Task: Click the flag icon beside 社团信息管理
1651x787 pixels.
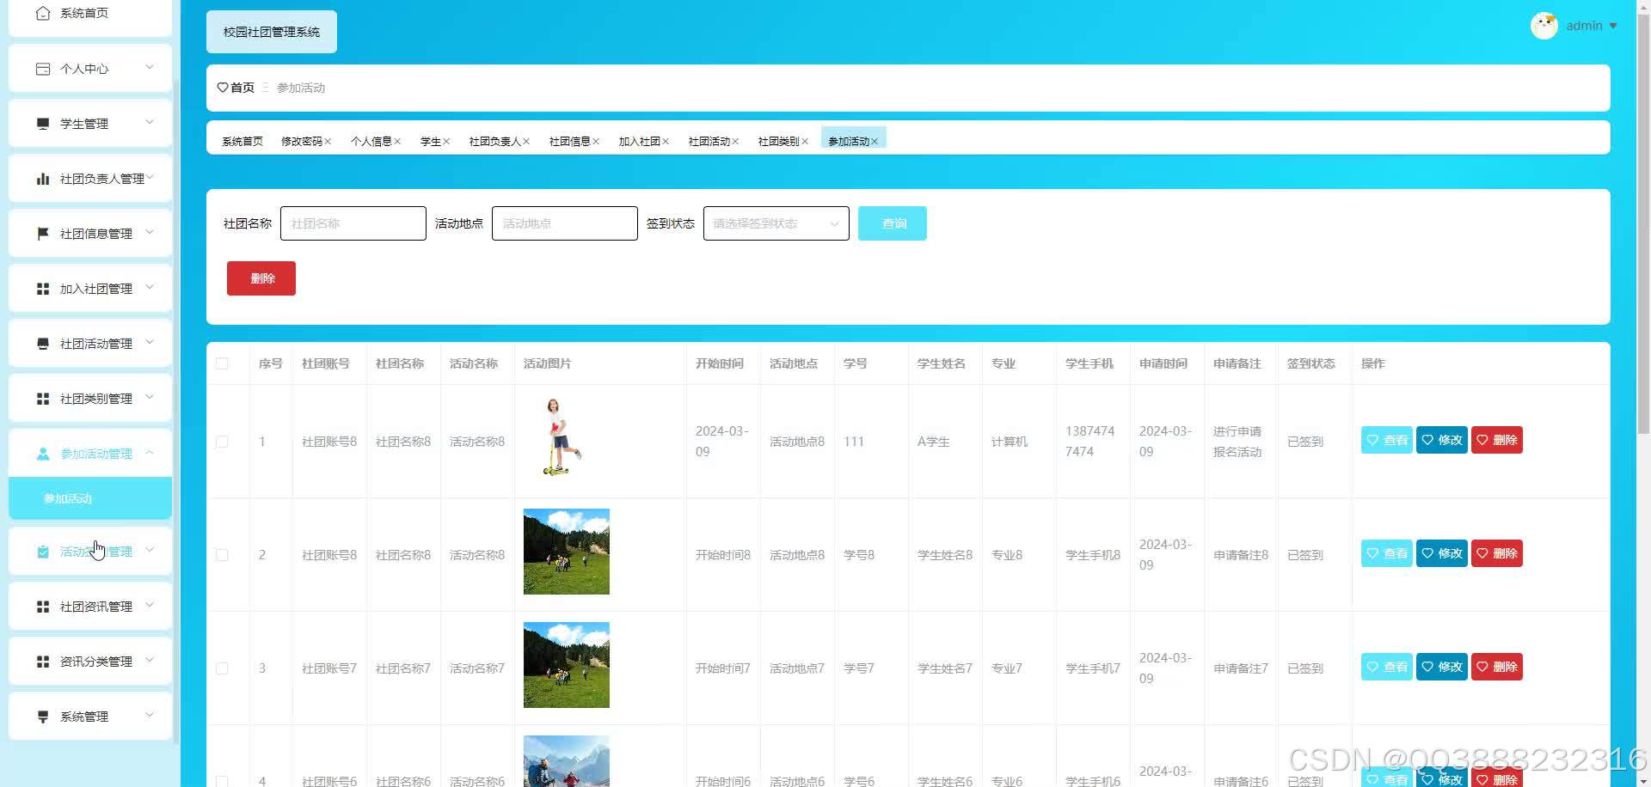Action: click(x=43, y=234)
